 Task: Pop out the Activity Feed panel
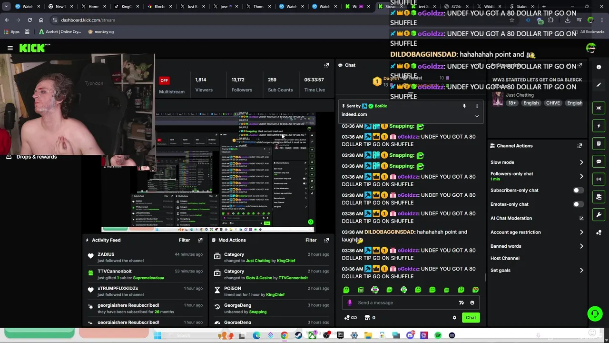(x=200, y=240)
